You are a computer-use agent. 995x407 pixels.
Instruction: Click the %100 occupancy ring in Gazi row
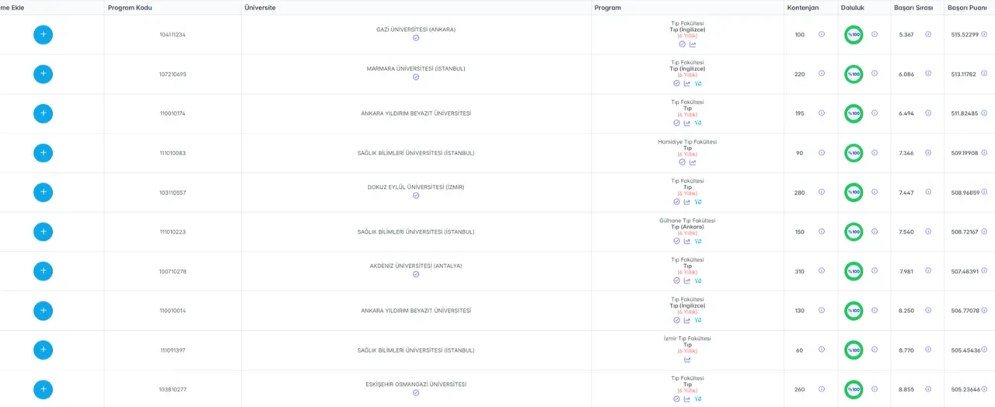pyautogui.click(x=854, y=35)
